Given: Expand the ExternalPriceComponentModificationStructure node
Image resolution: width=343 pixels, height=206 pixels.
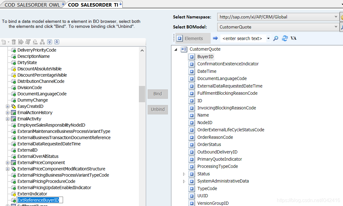Looking at the screenshot, I should [8, 169].
